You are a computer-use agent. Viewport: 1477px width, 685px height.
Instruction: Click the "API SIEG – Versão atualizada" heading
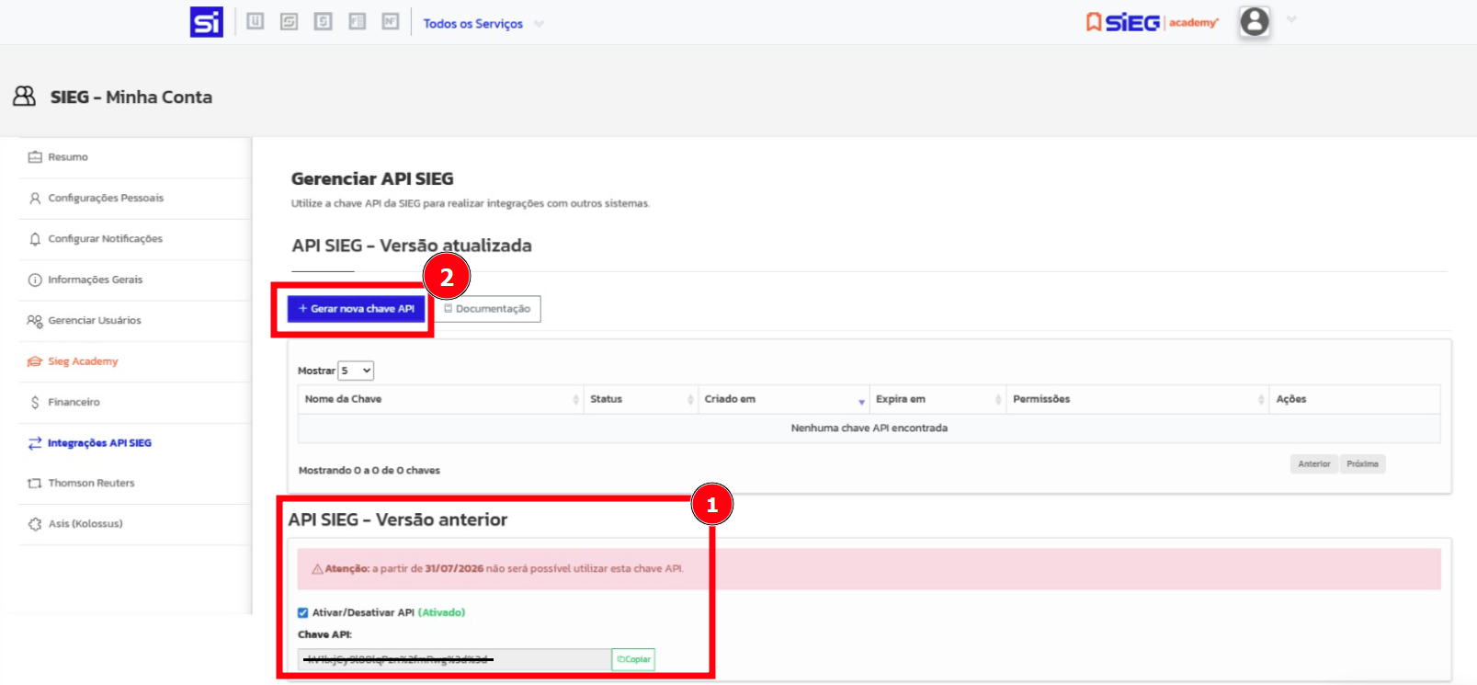(412, 245)
